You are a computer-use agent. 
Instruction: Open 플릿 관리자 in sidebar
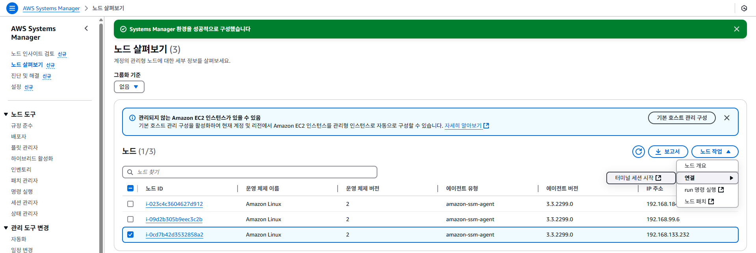24,148
